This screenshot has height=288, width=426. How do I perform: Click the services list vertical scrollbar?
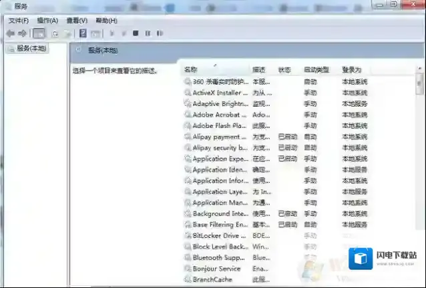[x=419, y=173]
